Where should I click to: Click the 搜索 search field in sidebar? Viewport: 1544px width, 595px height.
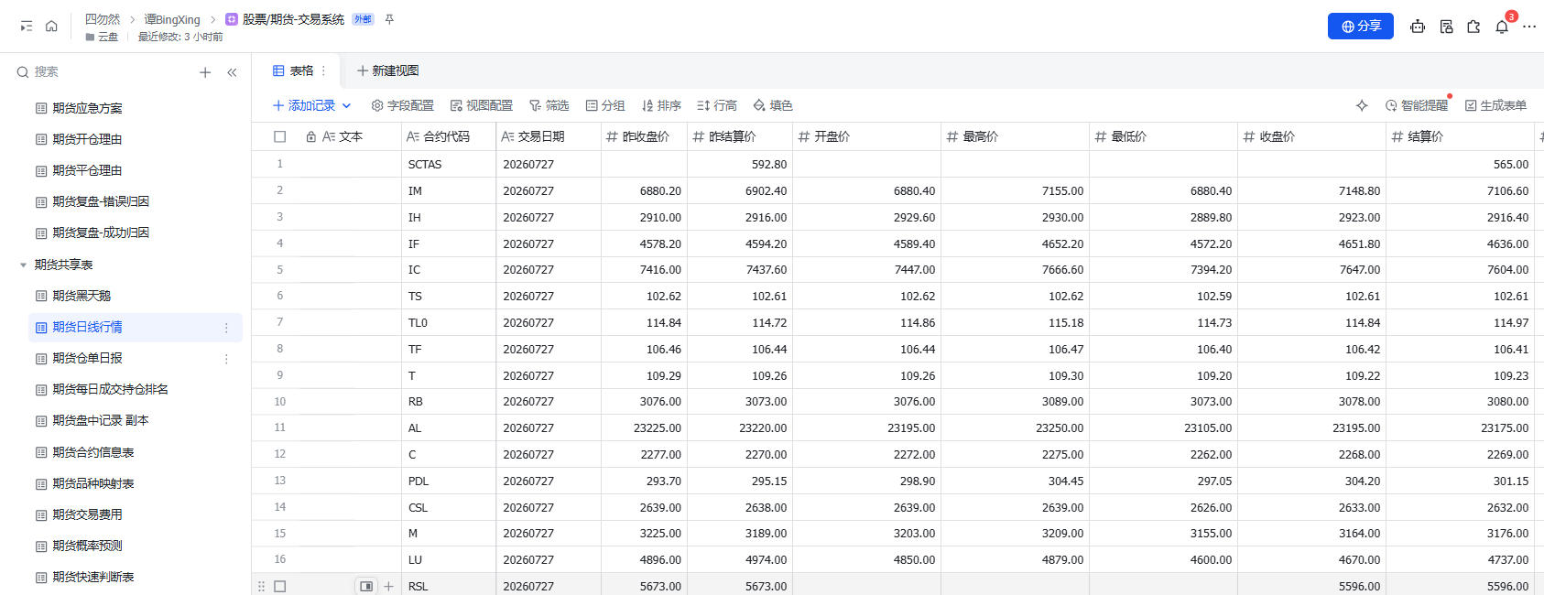[x=101, y=72]
